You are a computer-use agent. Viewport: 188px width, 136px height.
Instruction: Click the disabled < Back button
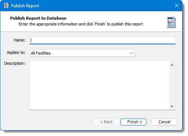(x=106, y=122)
